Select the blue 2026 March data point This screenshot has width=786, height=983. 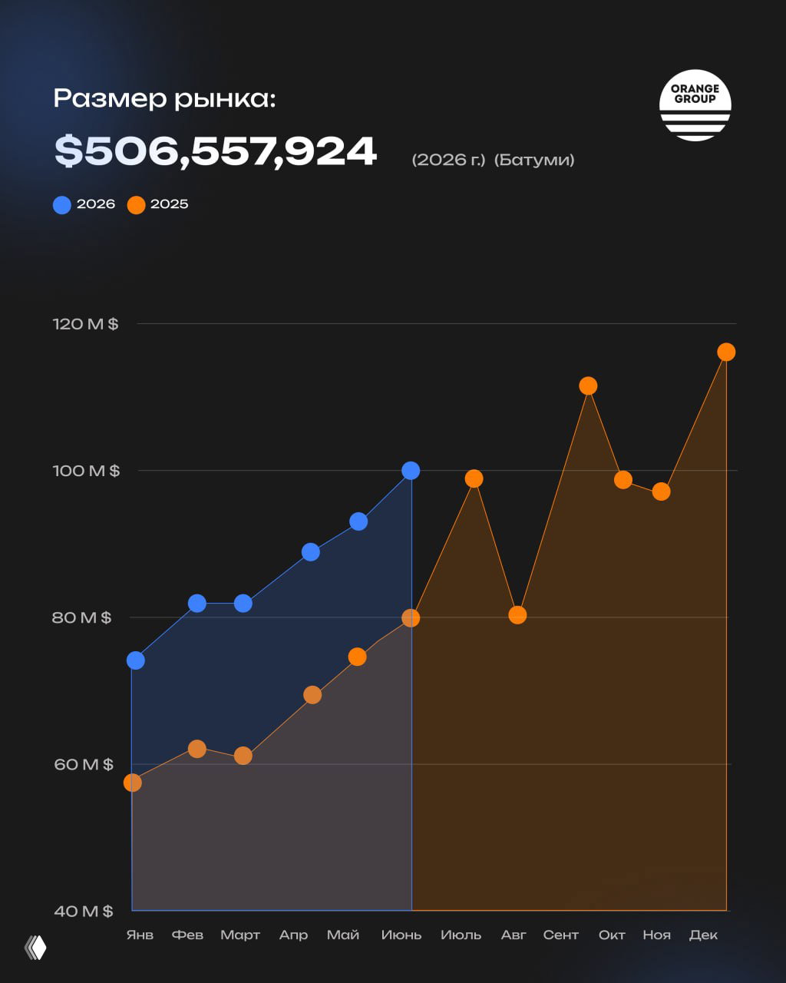click(x=243, y=604)
